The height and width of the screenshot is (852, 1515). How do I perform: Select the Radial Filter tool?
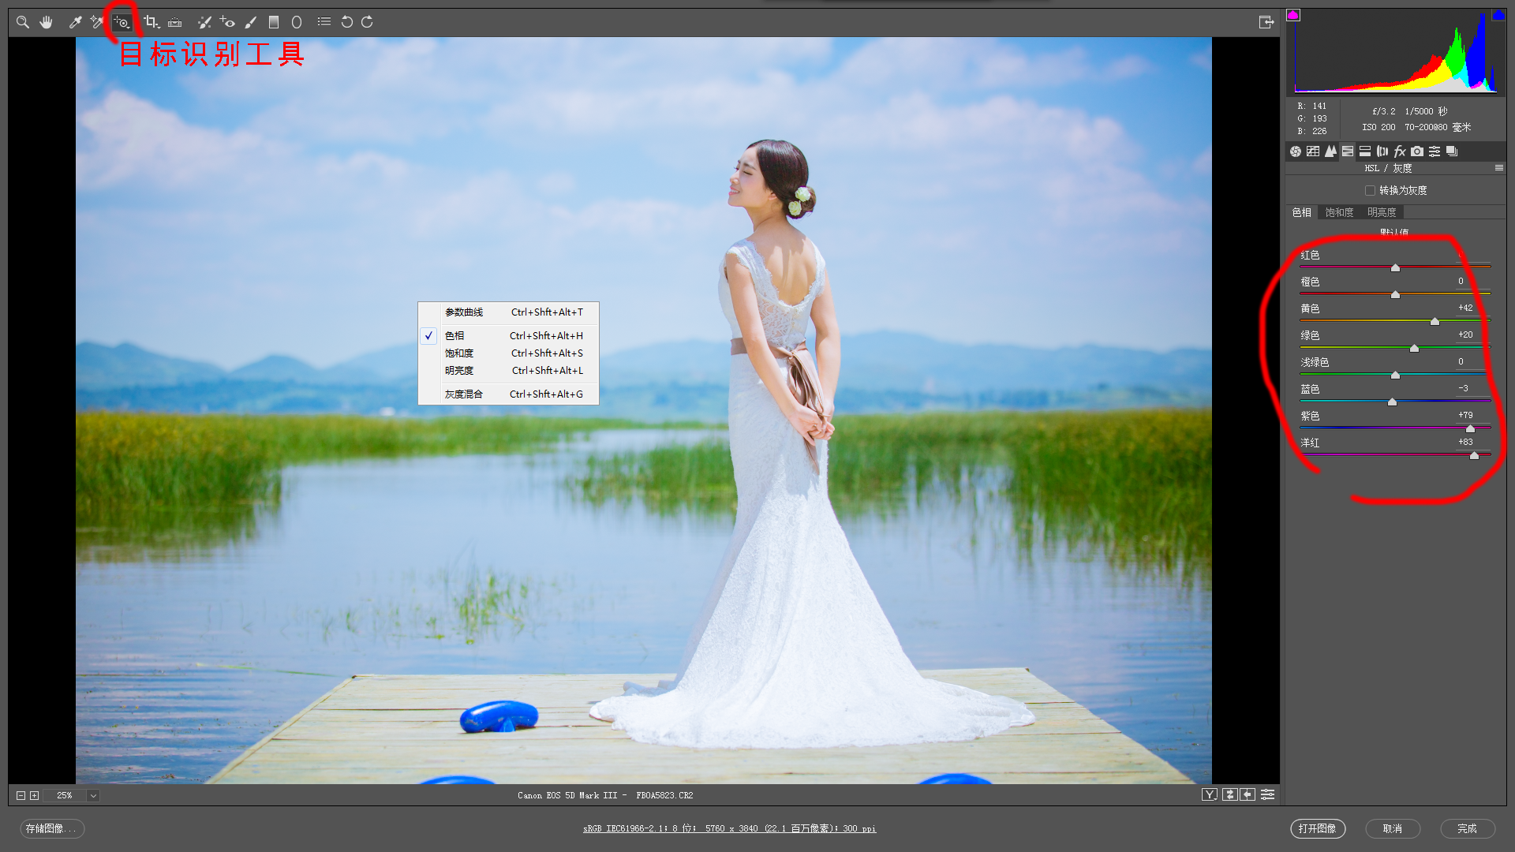(x=297, y=22)
